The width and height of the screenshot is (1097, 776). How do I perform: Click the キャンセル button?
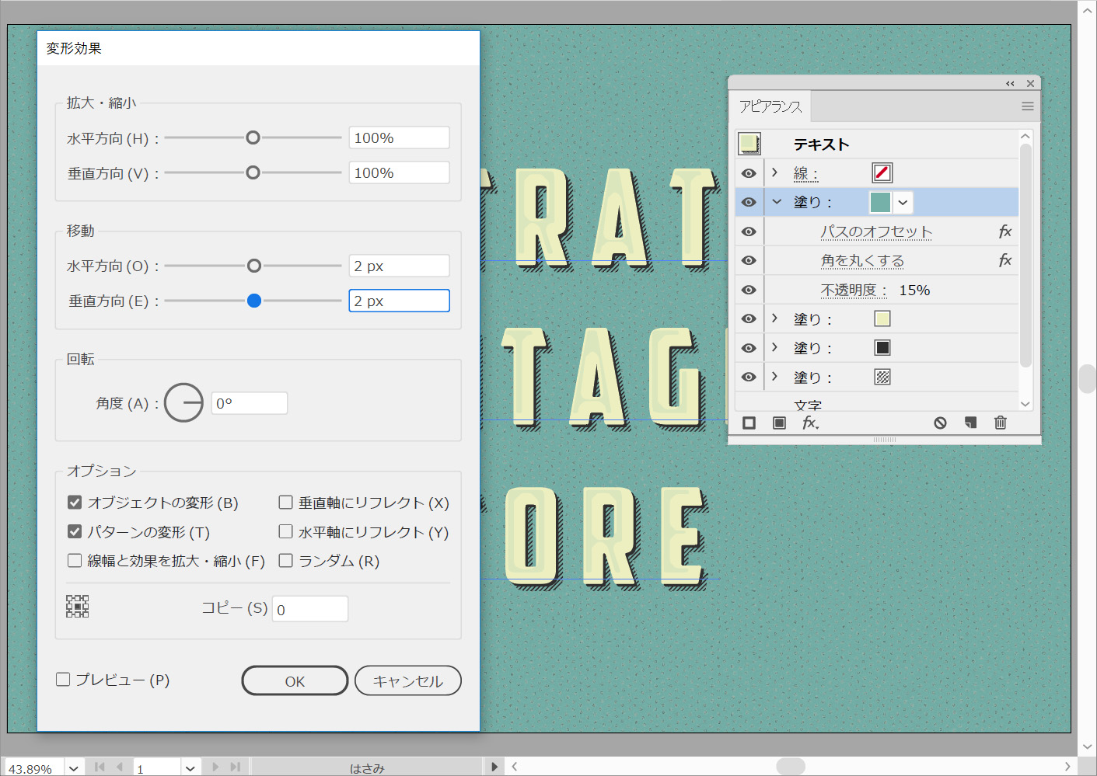tap(407, 681)
